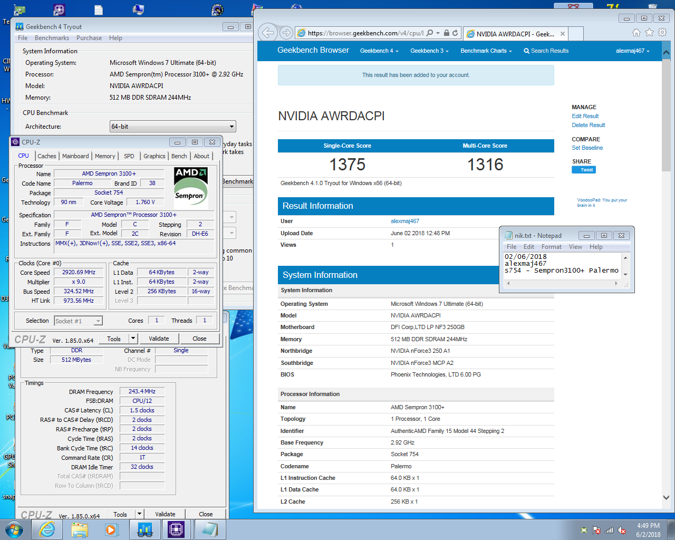Click the Geekbench Browser brand link

[x=313, y=50]
